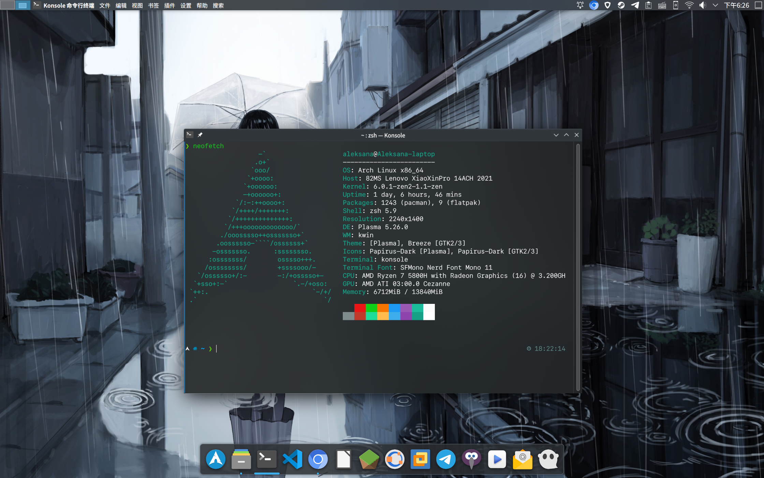Click the Steam tray icon
Viewport: 764px width, 478px height.
tap(621, 5)
